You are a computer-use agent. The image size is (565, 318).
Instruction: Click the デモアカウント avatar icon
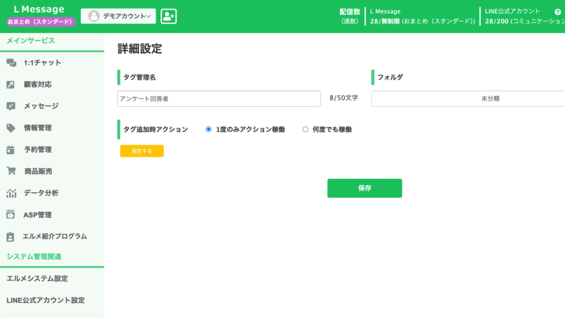tap(94, 16)
